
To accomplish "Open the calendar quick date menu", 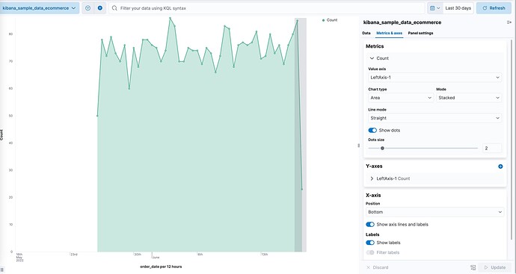I will pyautogui.click(x=434, y=8).
